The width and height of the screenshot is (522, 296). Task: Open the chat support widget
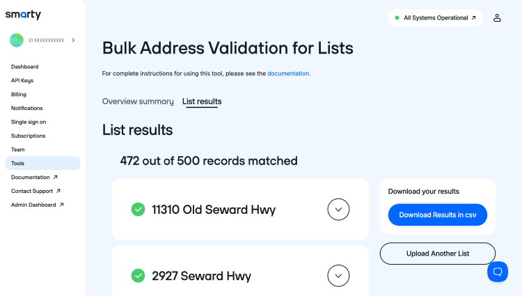498,271
